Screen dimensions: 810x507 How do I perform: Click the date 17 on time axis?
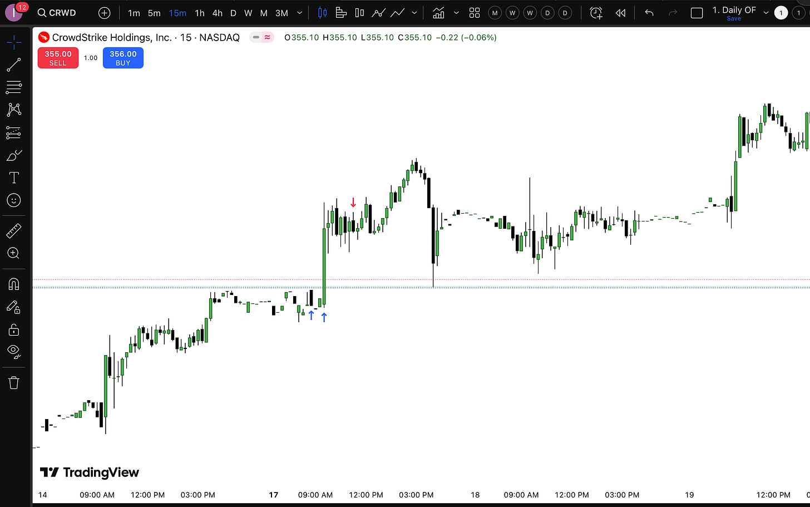click(x=274, y=495)
